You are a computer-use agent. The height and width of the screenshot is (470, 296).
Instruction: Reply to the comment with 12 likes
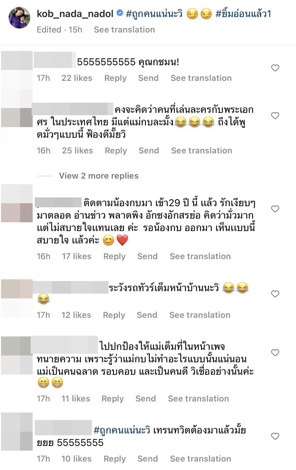point(114,315)
